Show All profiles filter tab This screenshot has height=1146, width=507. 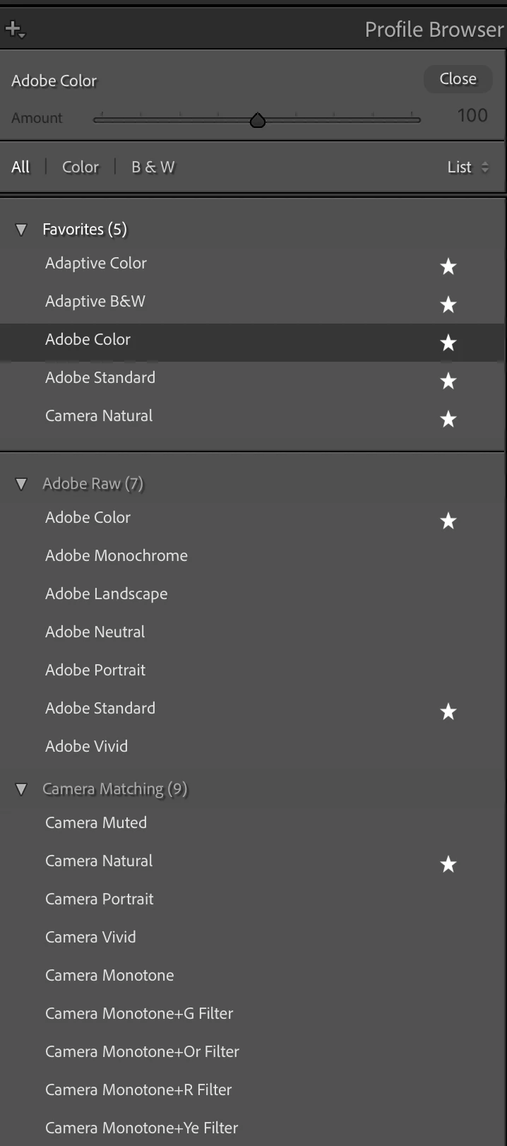click(20, 167)
